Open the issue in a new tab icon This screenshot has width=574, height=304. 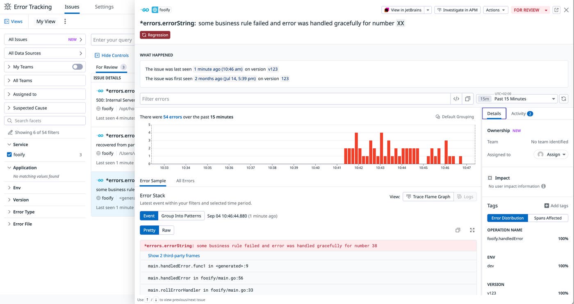point(556,9)
